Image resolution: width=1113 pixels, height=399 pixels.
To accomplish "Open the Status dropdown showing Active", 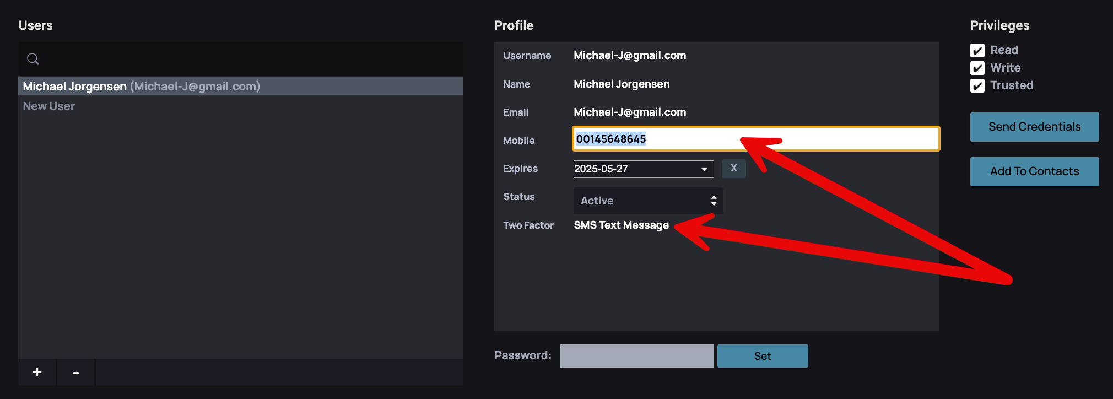I will tap(648, 201).
